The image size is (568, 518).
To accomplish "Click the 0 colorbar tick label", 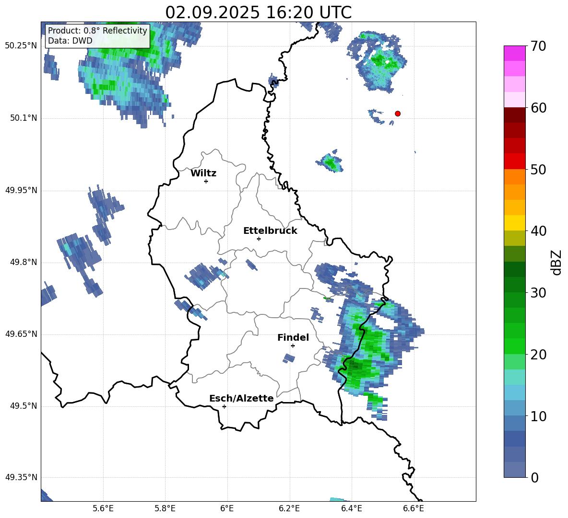I will click(534, 478).
